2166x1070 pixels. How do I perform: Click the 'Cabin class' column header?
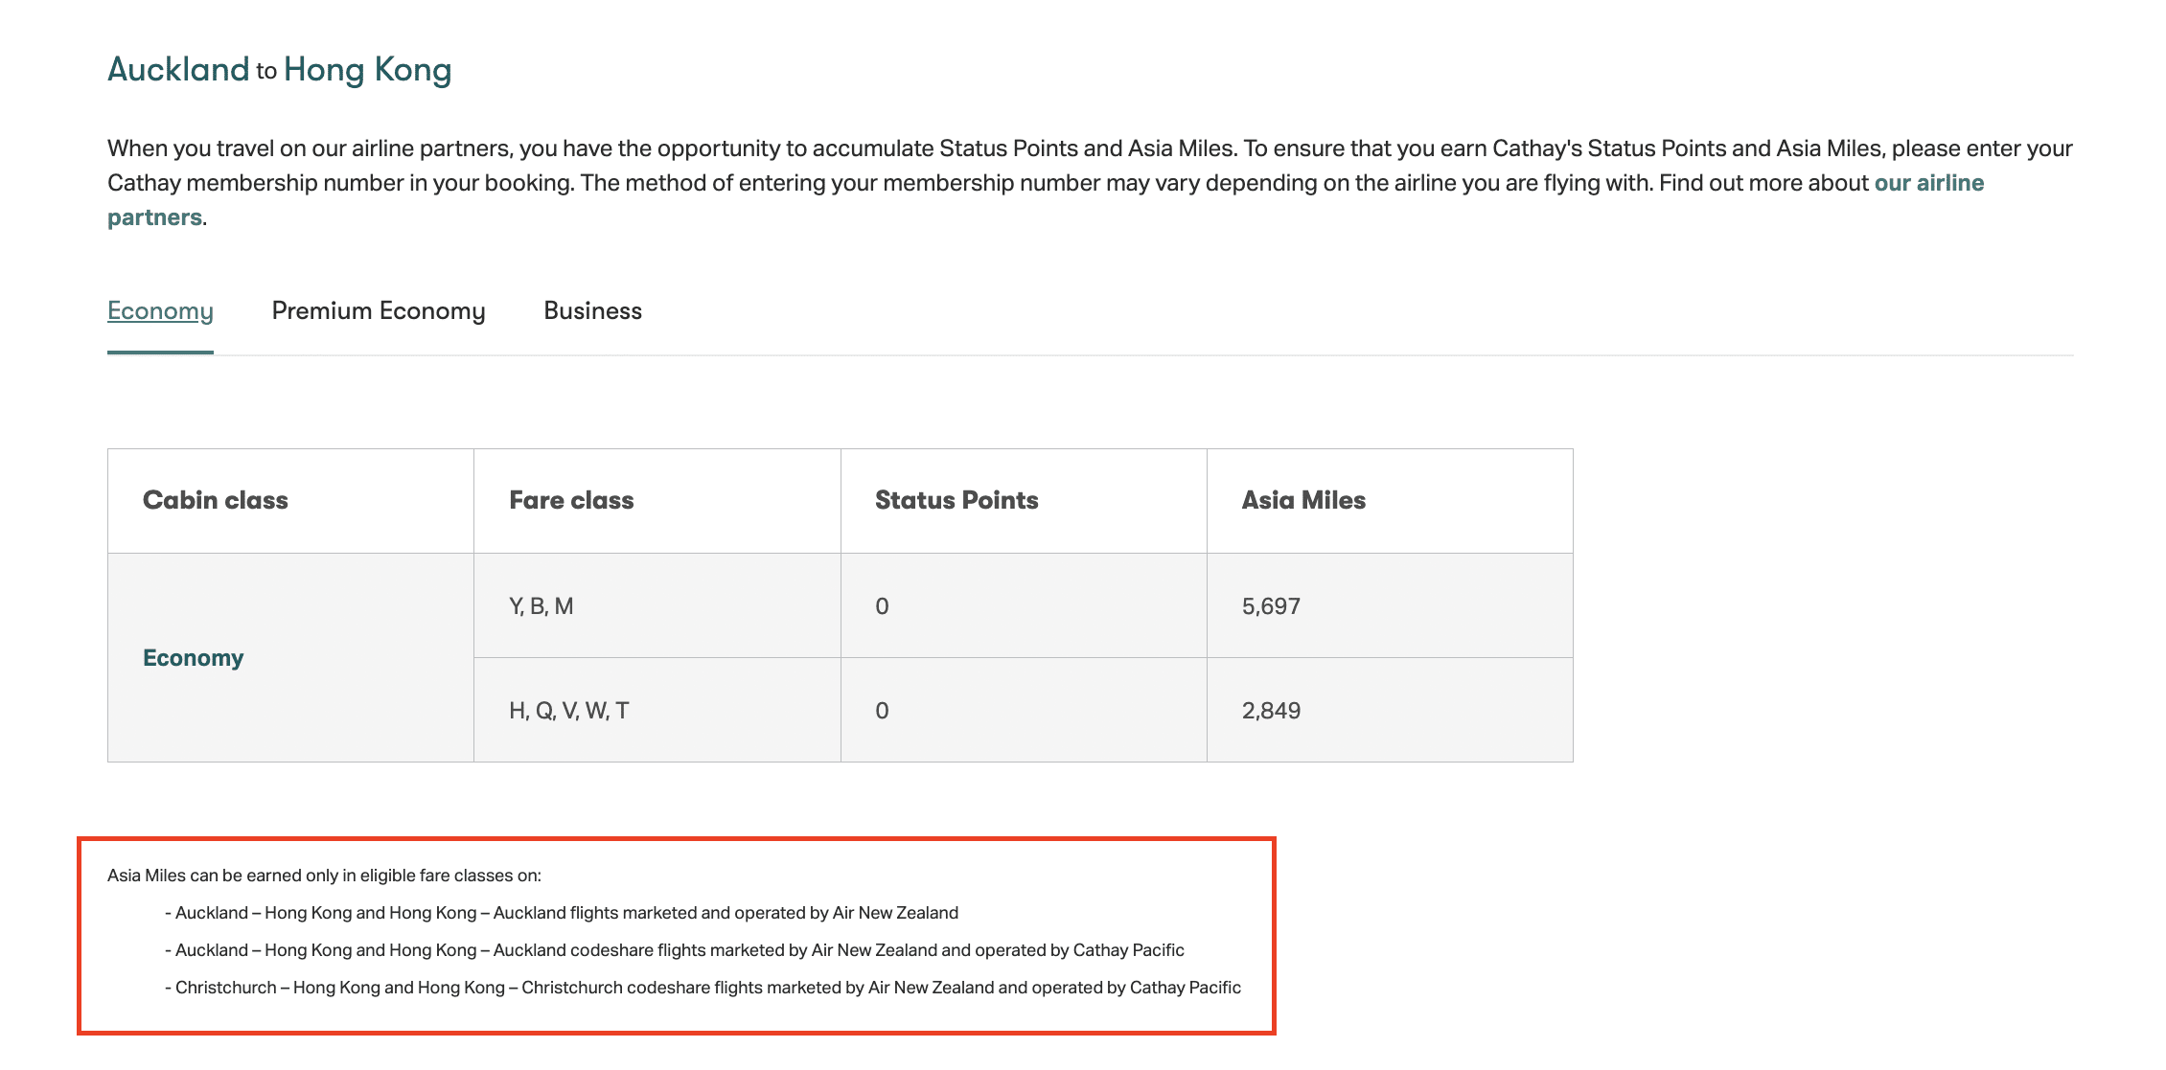click(216, 500)
